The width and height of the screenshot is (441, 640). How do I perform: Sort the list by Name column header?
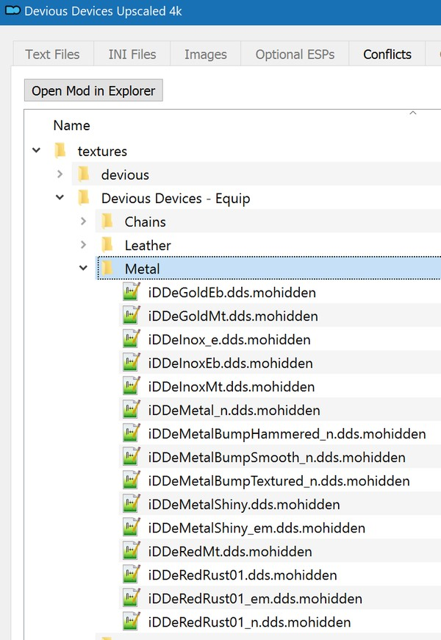click(72, 126)
